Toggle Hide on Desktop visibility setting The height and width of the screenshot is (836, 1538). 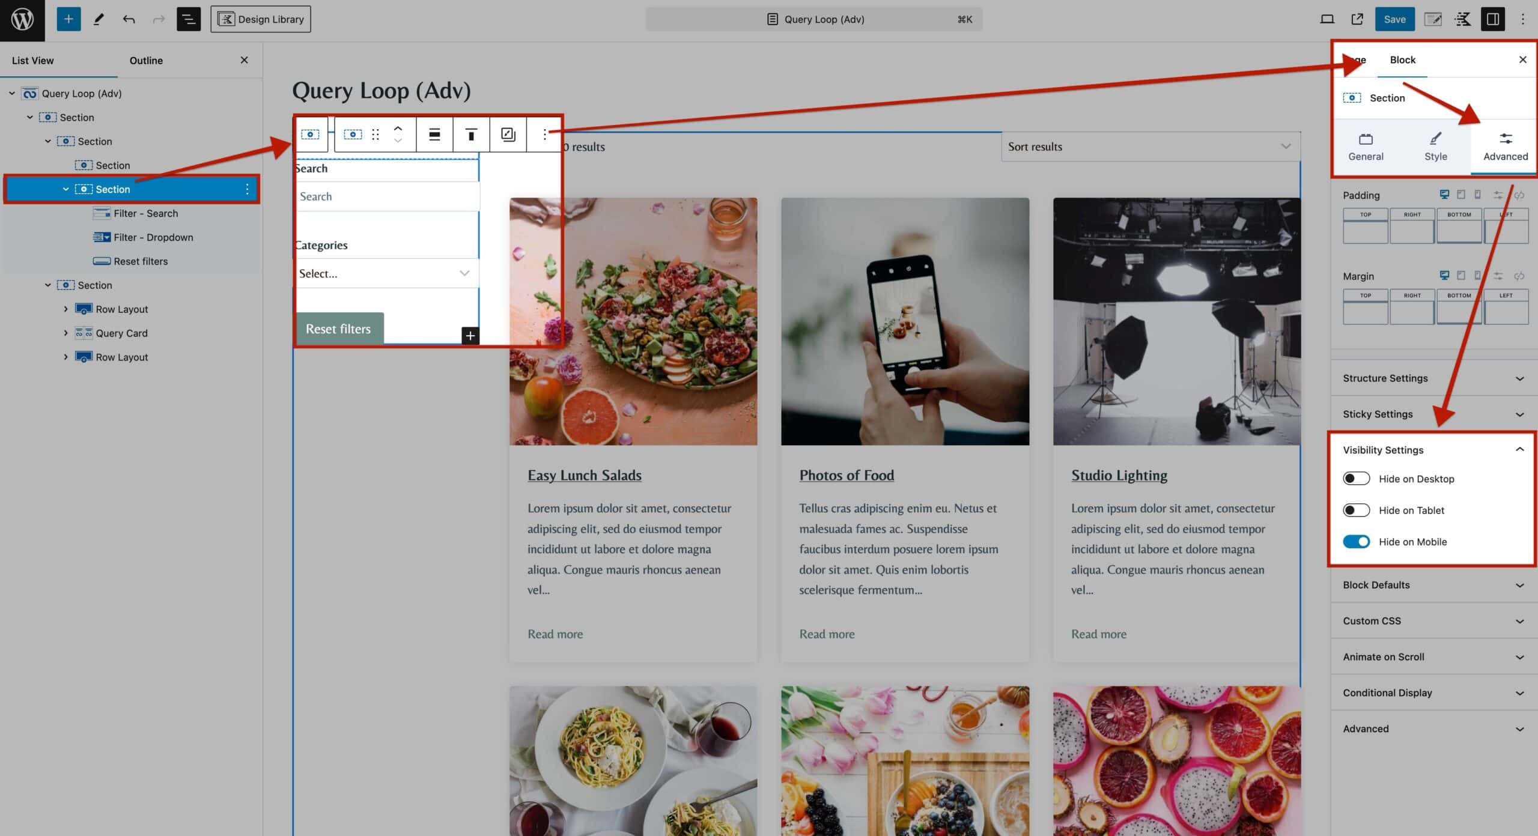[x=1356, y=477]
